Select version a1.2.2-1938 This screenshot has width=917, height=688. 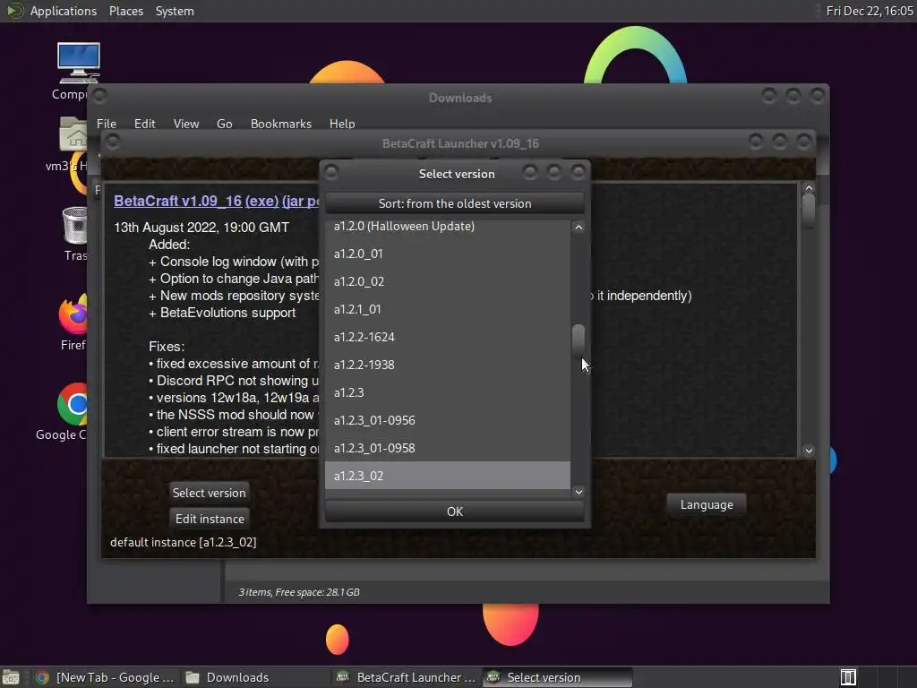click(448, 365)
